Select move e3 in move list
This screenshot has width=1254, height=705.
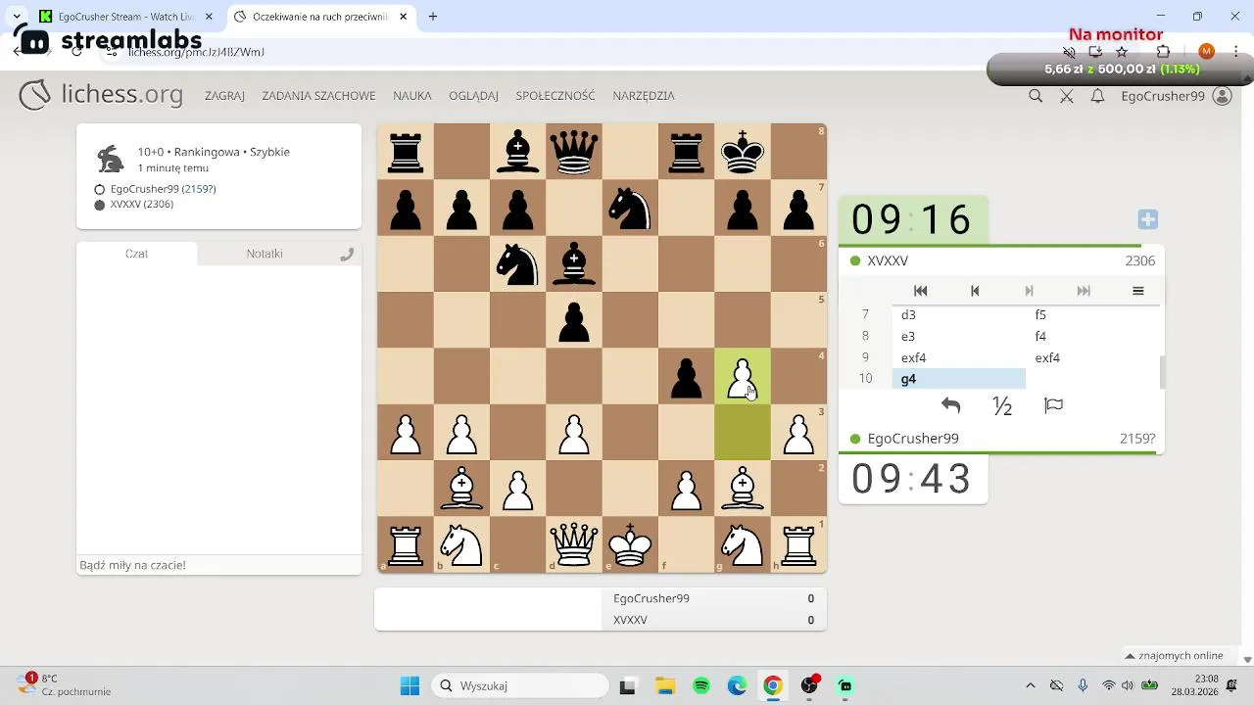958,337
